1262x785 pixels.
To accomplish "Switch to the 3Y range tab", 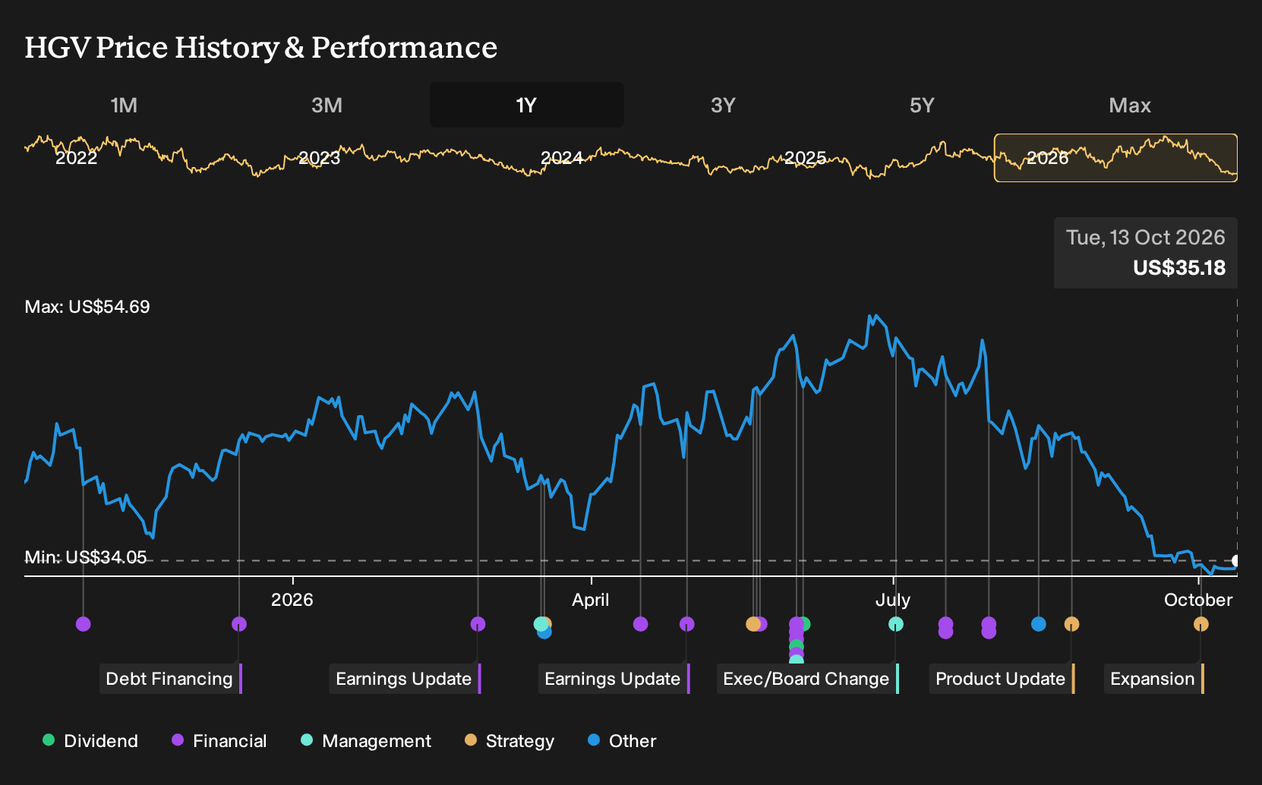I will (x=723, y=105).
